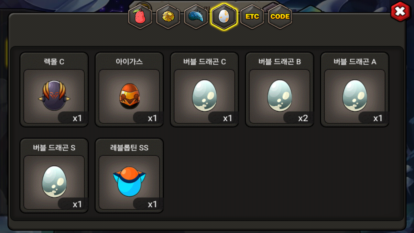Open the ETC tab
The height and width of the screenshot is (233, 414).
point(252,17)
